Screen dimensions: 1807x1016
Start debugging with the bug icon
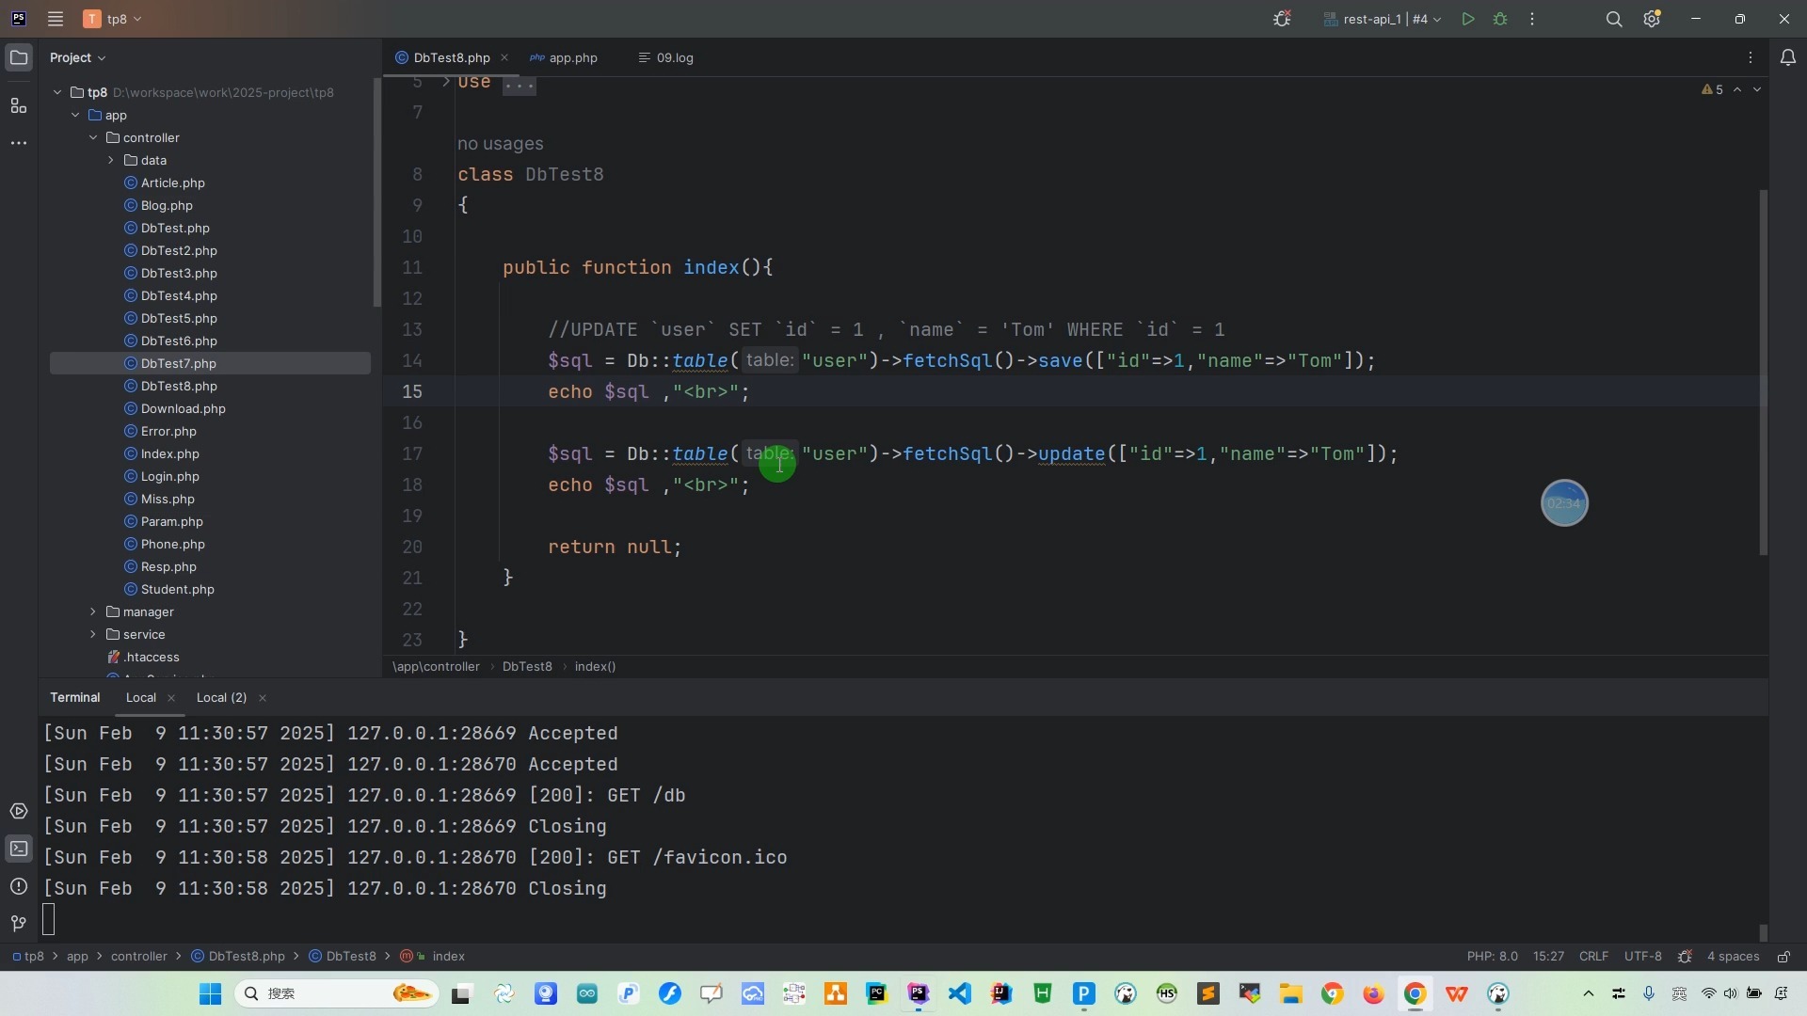click(x=1500, y=19)
